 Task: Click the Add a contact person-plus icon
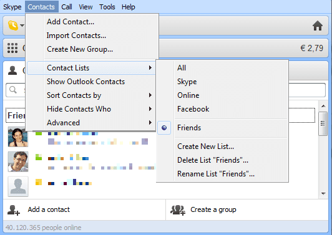point(14,210)
